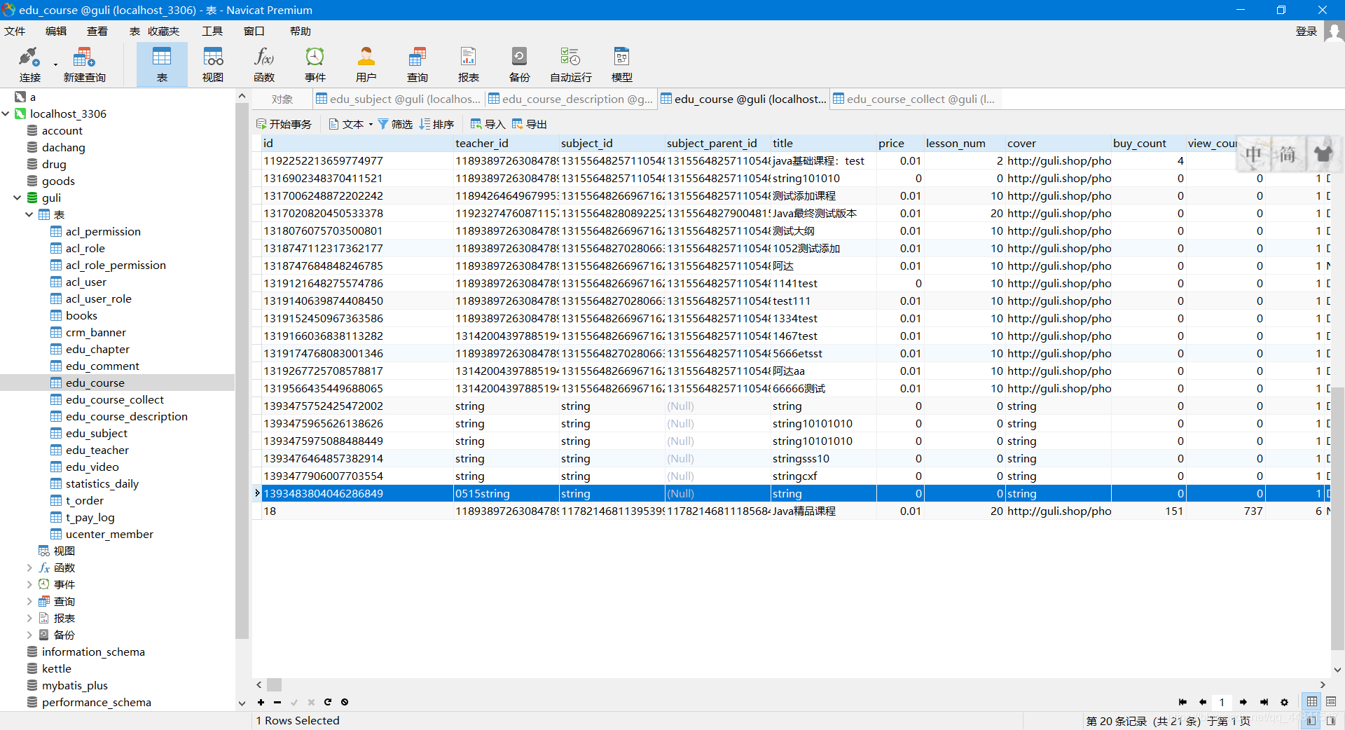The width and height of the screenshot is (1345, 730).
Task: Open the 用户 (User) toolbar icon
Action: pyautogui.click(x=366, y=64)
